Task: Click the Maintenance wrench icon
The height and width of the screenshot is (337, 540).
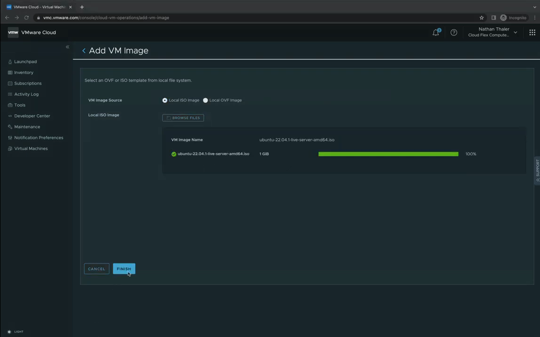Action: [x=10, y=127]
